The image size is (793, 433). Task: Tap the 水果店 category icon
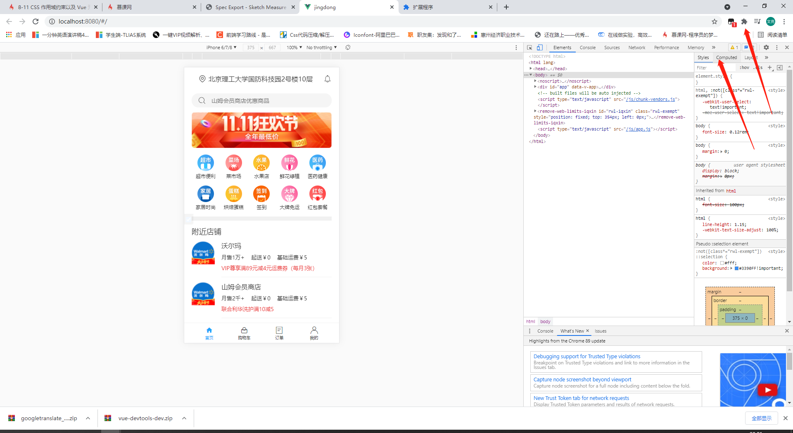coord(261,162)
